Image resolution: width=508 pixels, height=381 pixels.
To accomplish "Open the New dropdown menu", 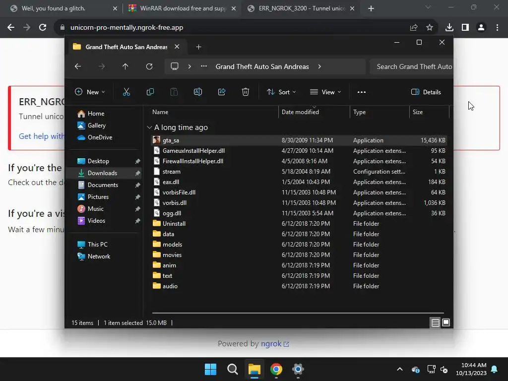I will pos(90,92).
